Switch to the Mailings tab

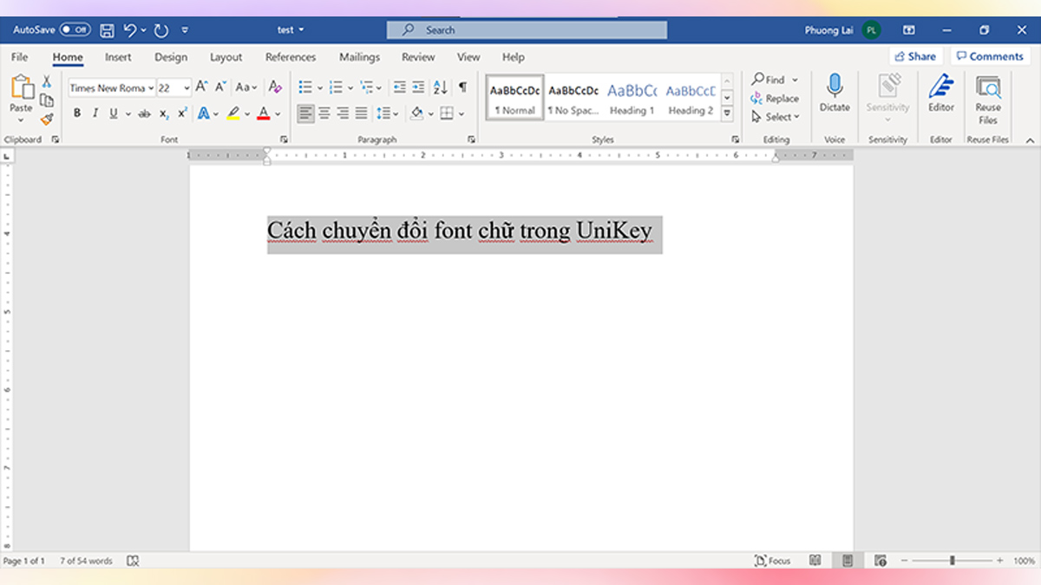(x=359, y=57)
